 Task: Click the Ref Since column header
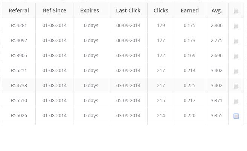54,11
